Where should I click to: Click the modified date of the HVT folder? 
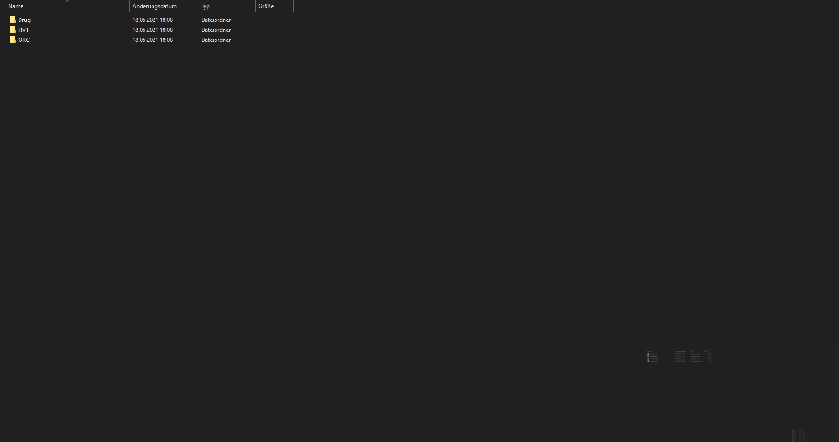[x=153, y=30]
